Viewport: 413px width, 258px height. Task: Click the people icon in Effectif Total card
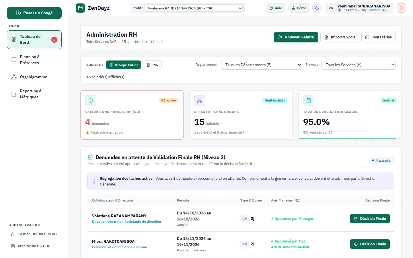(200, 101)
